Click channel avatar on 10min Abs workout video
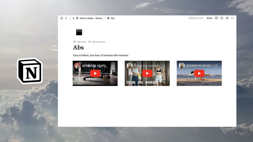Screen dimensions: 253x142 tap(130, 66)
